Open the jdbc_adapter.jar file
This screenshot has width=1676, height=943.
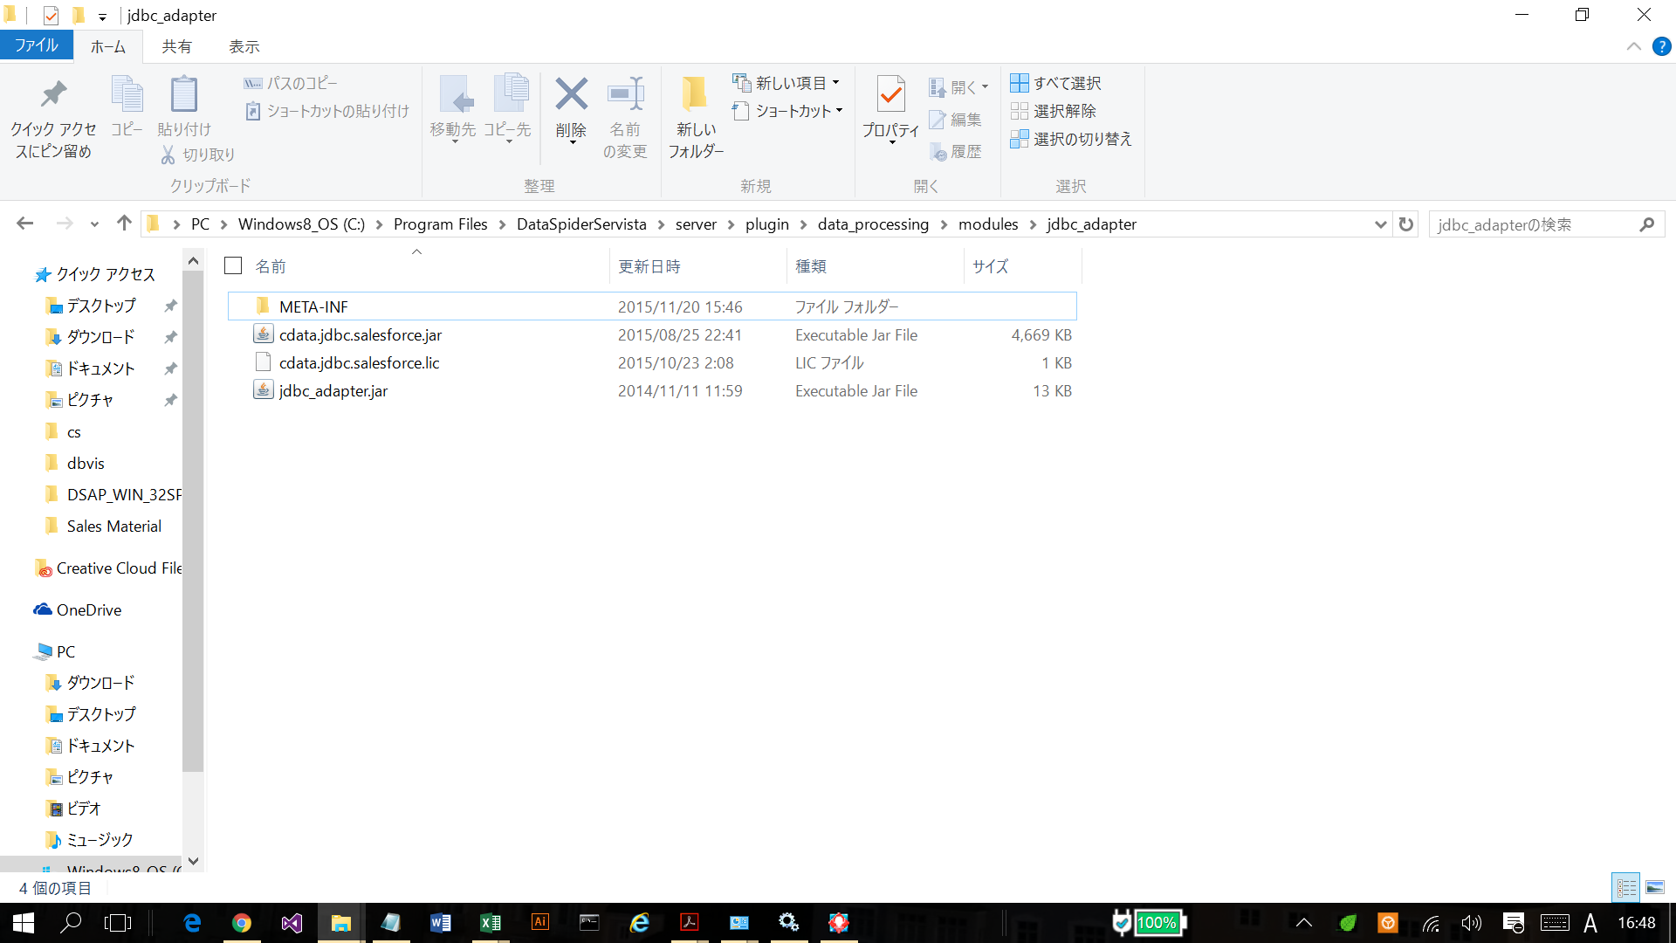[x=333, y=390]
